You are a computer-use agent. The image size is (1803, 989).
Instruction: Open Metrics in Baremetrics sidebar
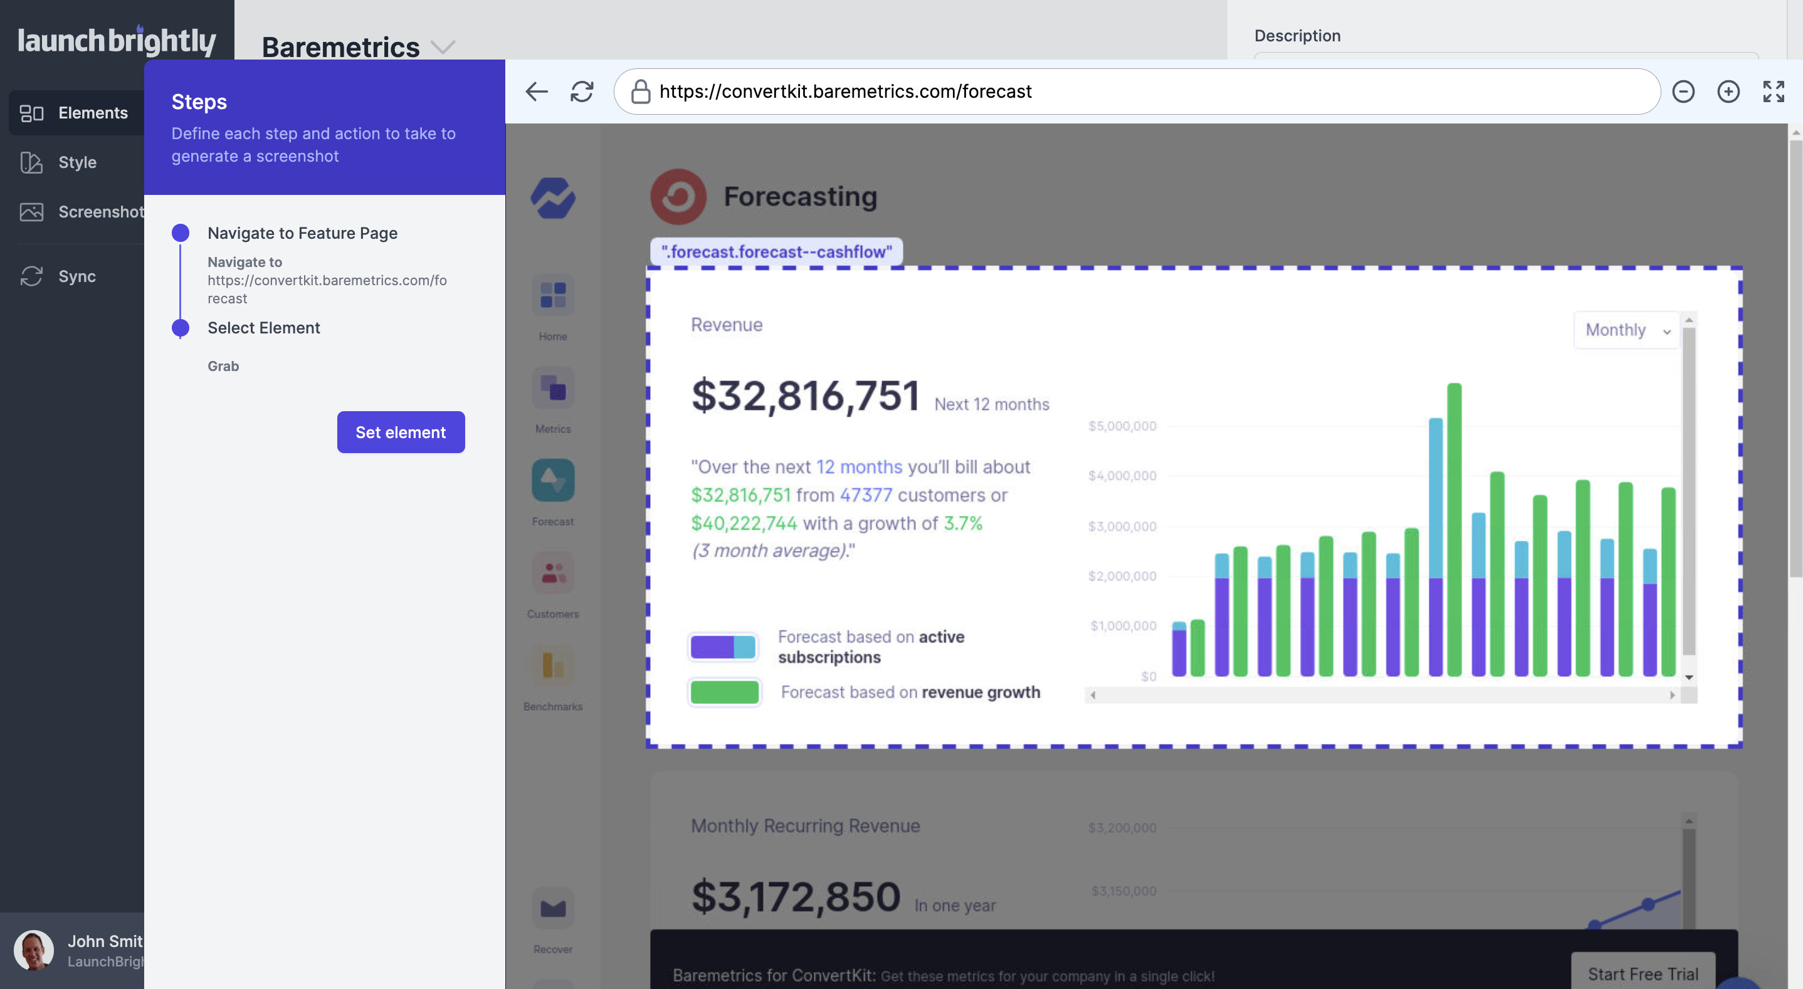tap(553, 400)
